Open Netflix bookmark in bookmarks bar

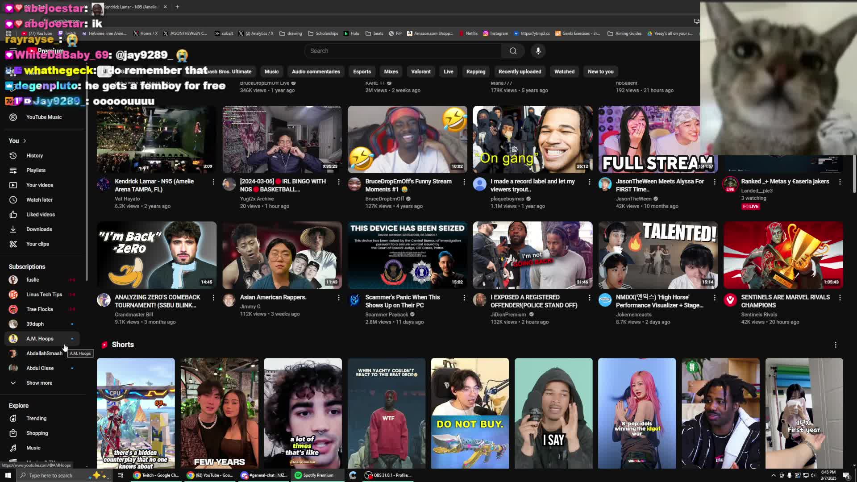(468, 33)
